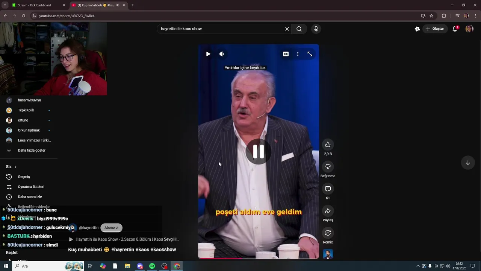Reload the page
The width and height of the screenshot is (481, 271).
tap(23, 16)
